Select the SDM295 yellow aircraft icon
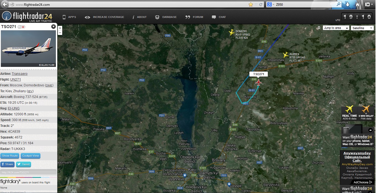The image size is (376, 193). pyautogui.click(x=231, y=32)
